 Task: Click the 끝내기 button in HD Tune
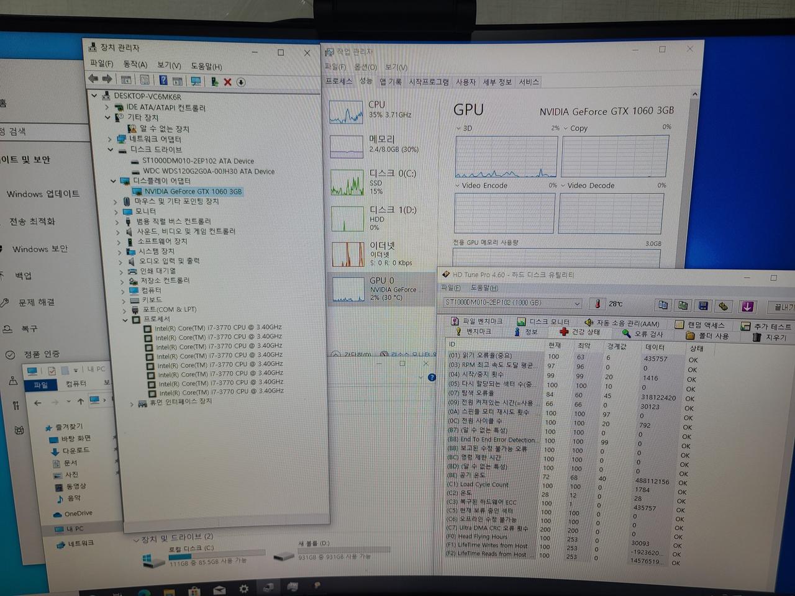tap(782, 307)
